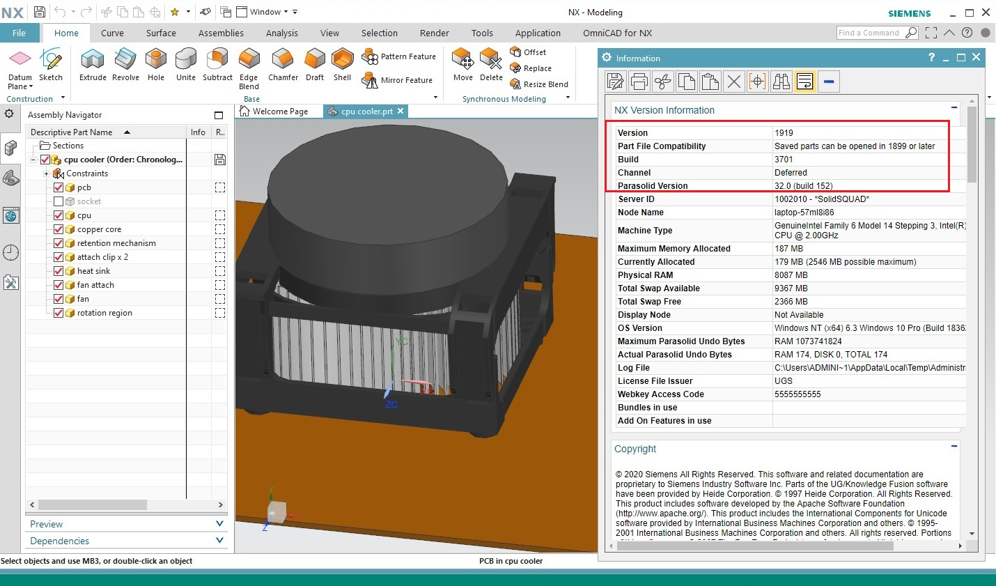Viewport: 996px width, 586px height.
Task: Select the Extrude tool
Action: 93,65
